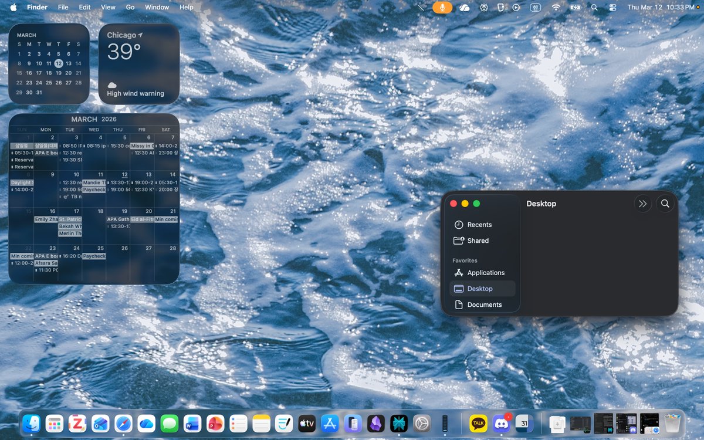The image size is (704, 440).
Task: Open the Go menu
Action: pyautogui.click(x=130, y=7)
